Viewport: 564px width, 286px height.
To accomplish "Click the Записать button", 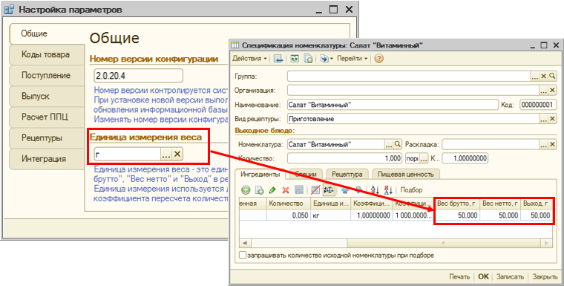I will point(510,276).
